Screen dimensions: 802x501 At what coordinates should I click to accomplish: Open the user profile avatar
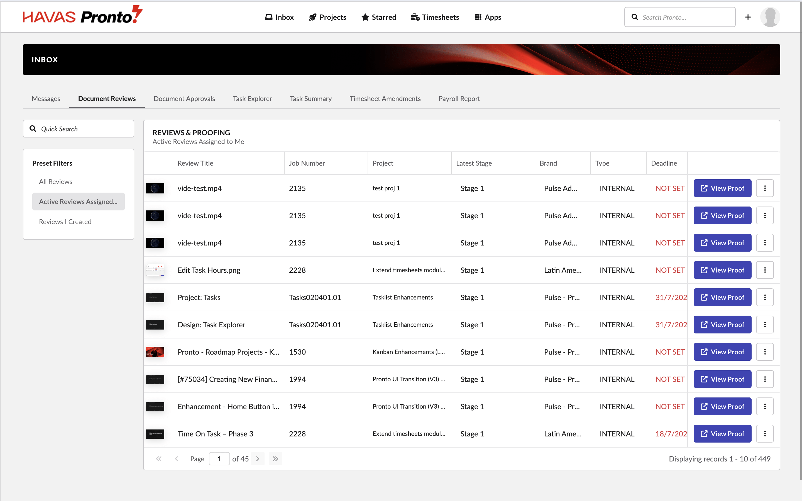(770, 17)
